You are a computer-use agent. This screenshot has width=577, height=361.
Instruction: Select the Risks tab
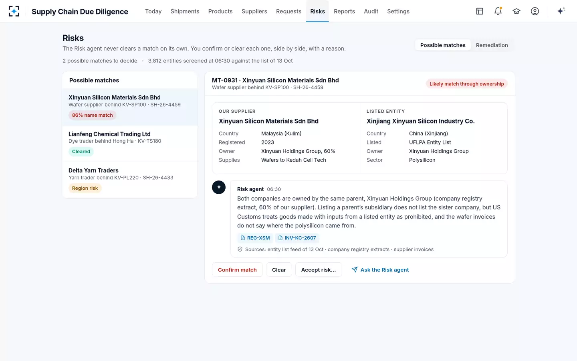[x=317, y=11]
